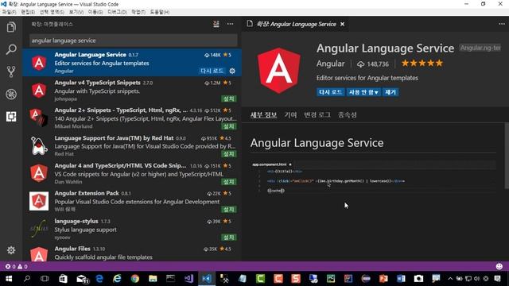Open the 디버그(D) menu
Viewport: 509px width, 286px height.
tap(117, 12)
